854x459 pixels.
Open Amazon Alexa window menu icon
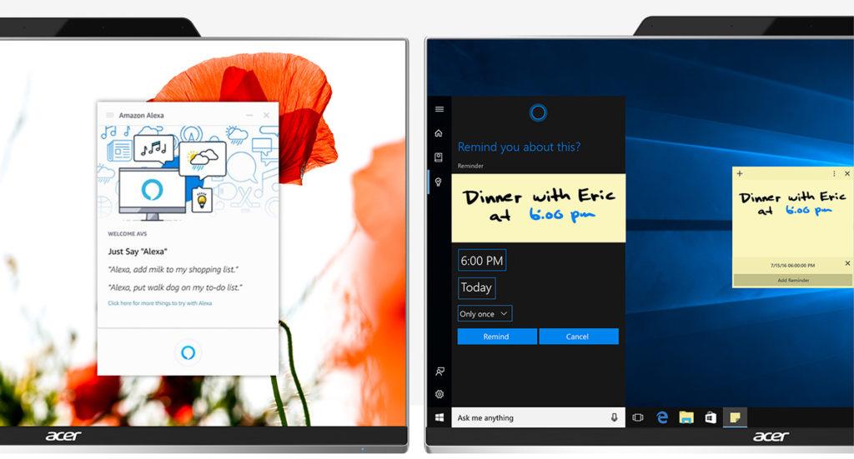(109, 115)
